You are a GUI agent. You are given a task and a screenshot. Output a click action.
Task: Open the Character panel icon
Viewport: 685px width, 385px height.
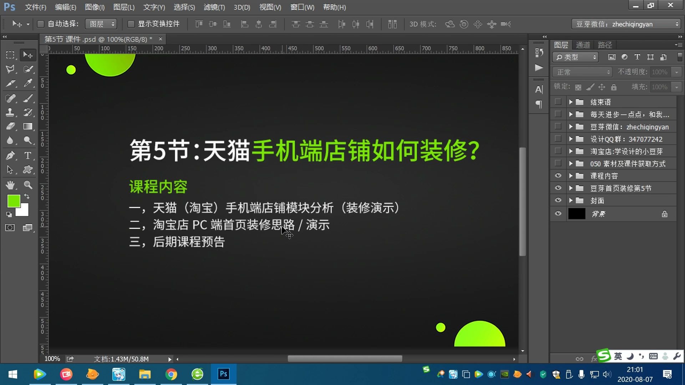539,89
